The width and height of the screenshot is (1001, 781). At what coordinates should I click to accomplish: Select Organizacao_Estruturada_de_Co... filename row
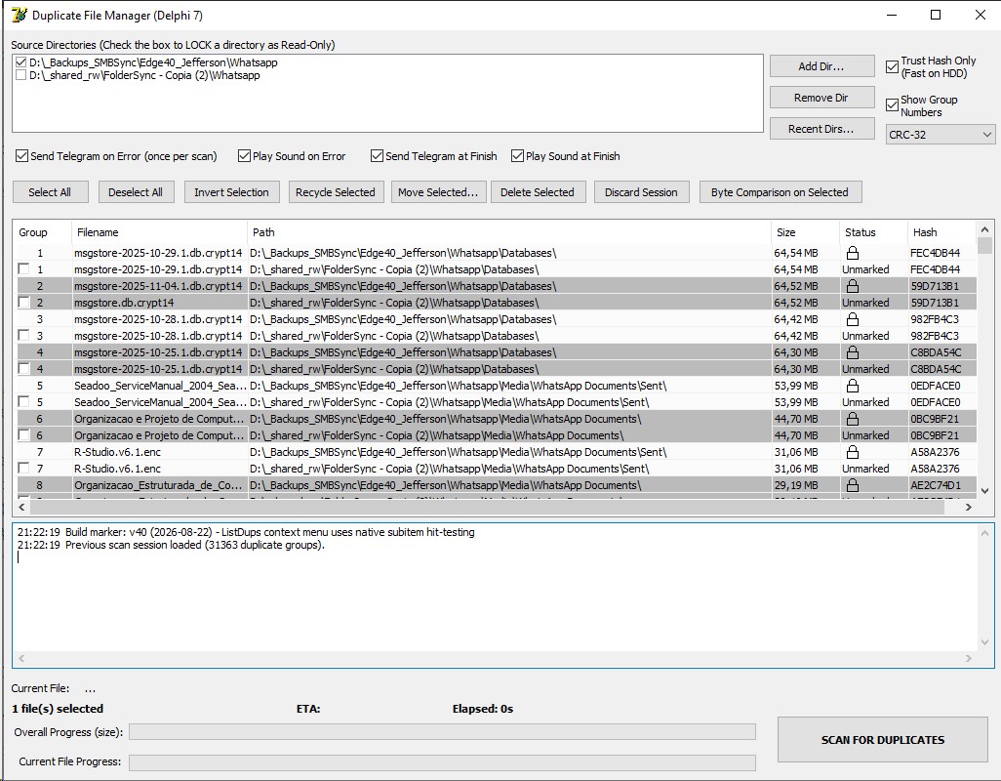(x=158, y=485)
